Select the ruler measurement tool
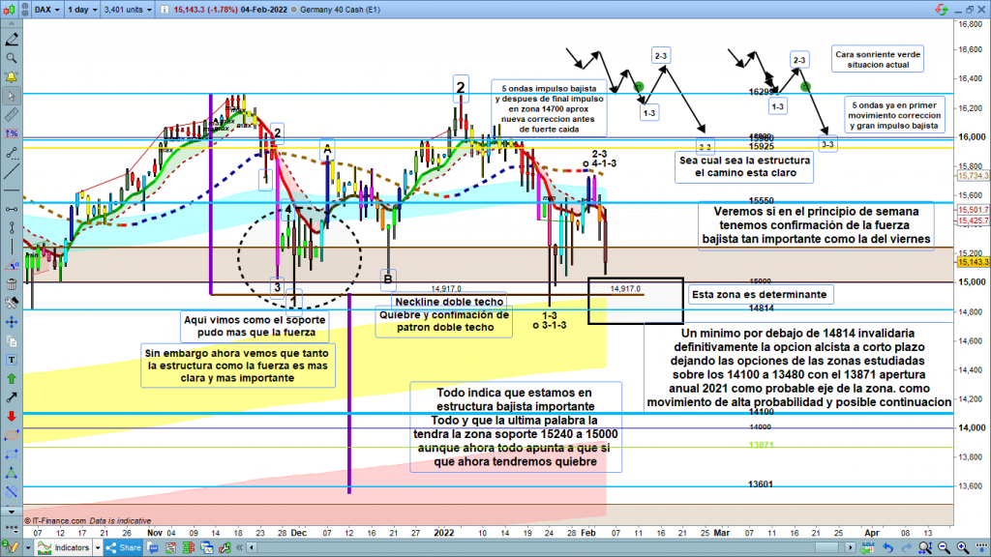The width and height of the screenshot is (991, 557). click(x=11, y=113)
